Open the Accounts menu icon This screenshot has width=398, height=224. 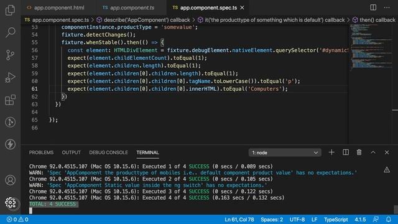point(10,180)
